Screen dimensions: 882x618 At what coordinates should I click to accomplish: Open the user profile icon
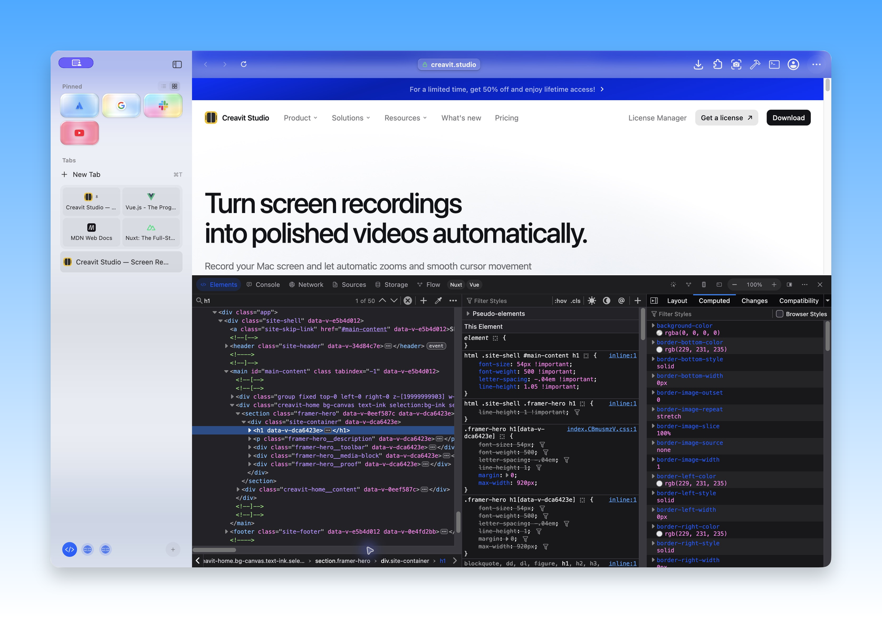pyautogui.click(x=793, y=64)
